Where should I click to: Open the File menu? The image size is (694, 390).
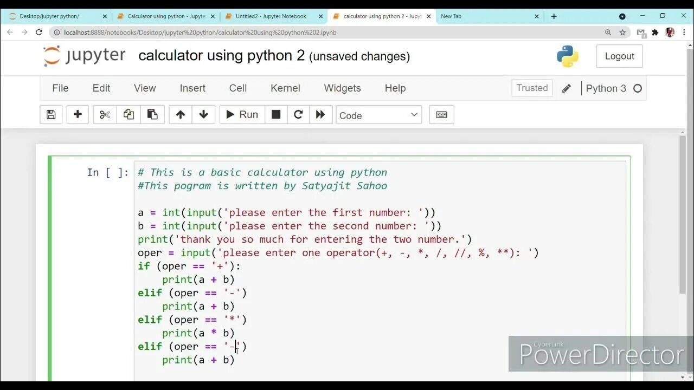(60, 88)
